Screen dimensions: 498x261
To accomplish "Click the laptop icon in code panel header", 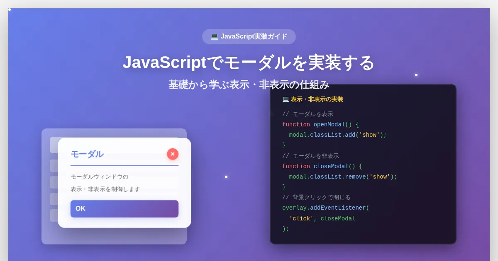I will pyautogui.click(x=286, y=99).
